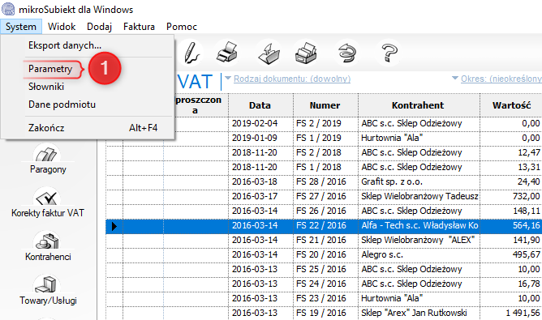Screen dimensions: 542x320
Task: Click the 'proszczona' column header
Action: 197,105
